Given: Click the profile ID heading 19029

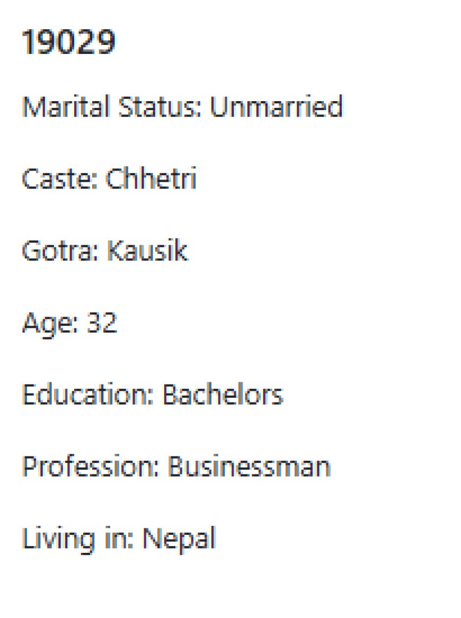Looking at the screenshot, I should pos(68,42).
